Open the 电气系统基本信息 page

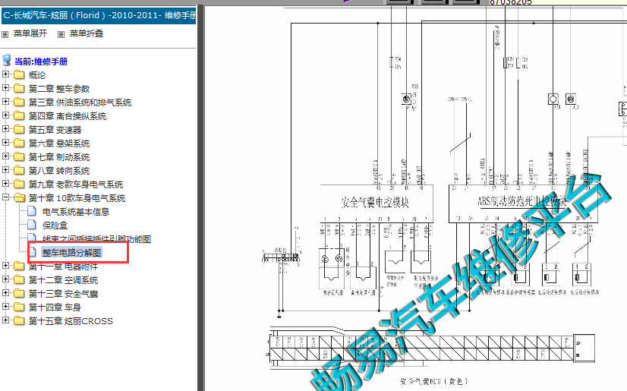tap(76, 212)
